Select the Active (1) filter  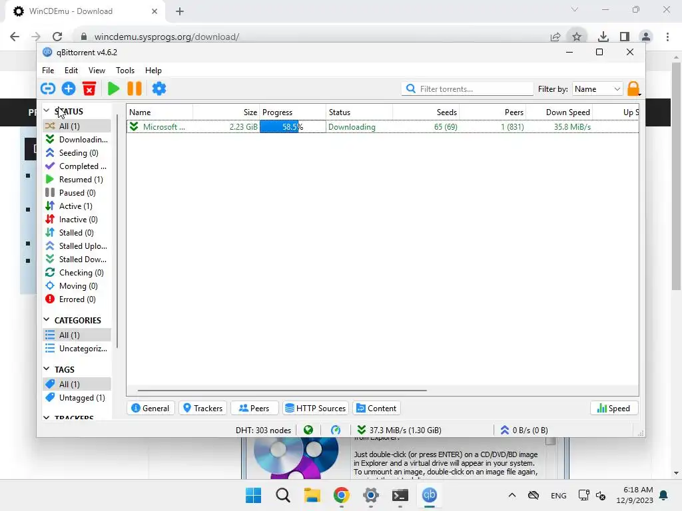click(77, 206)
